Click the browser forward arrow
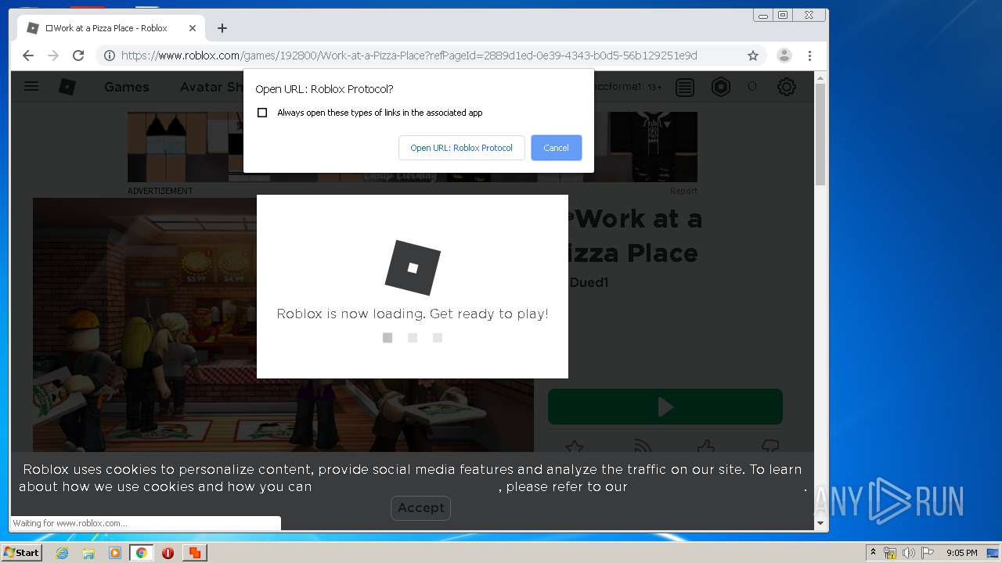 point(53,56)
